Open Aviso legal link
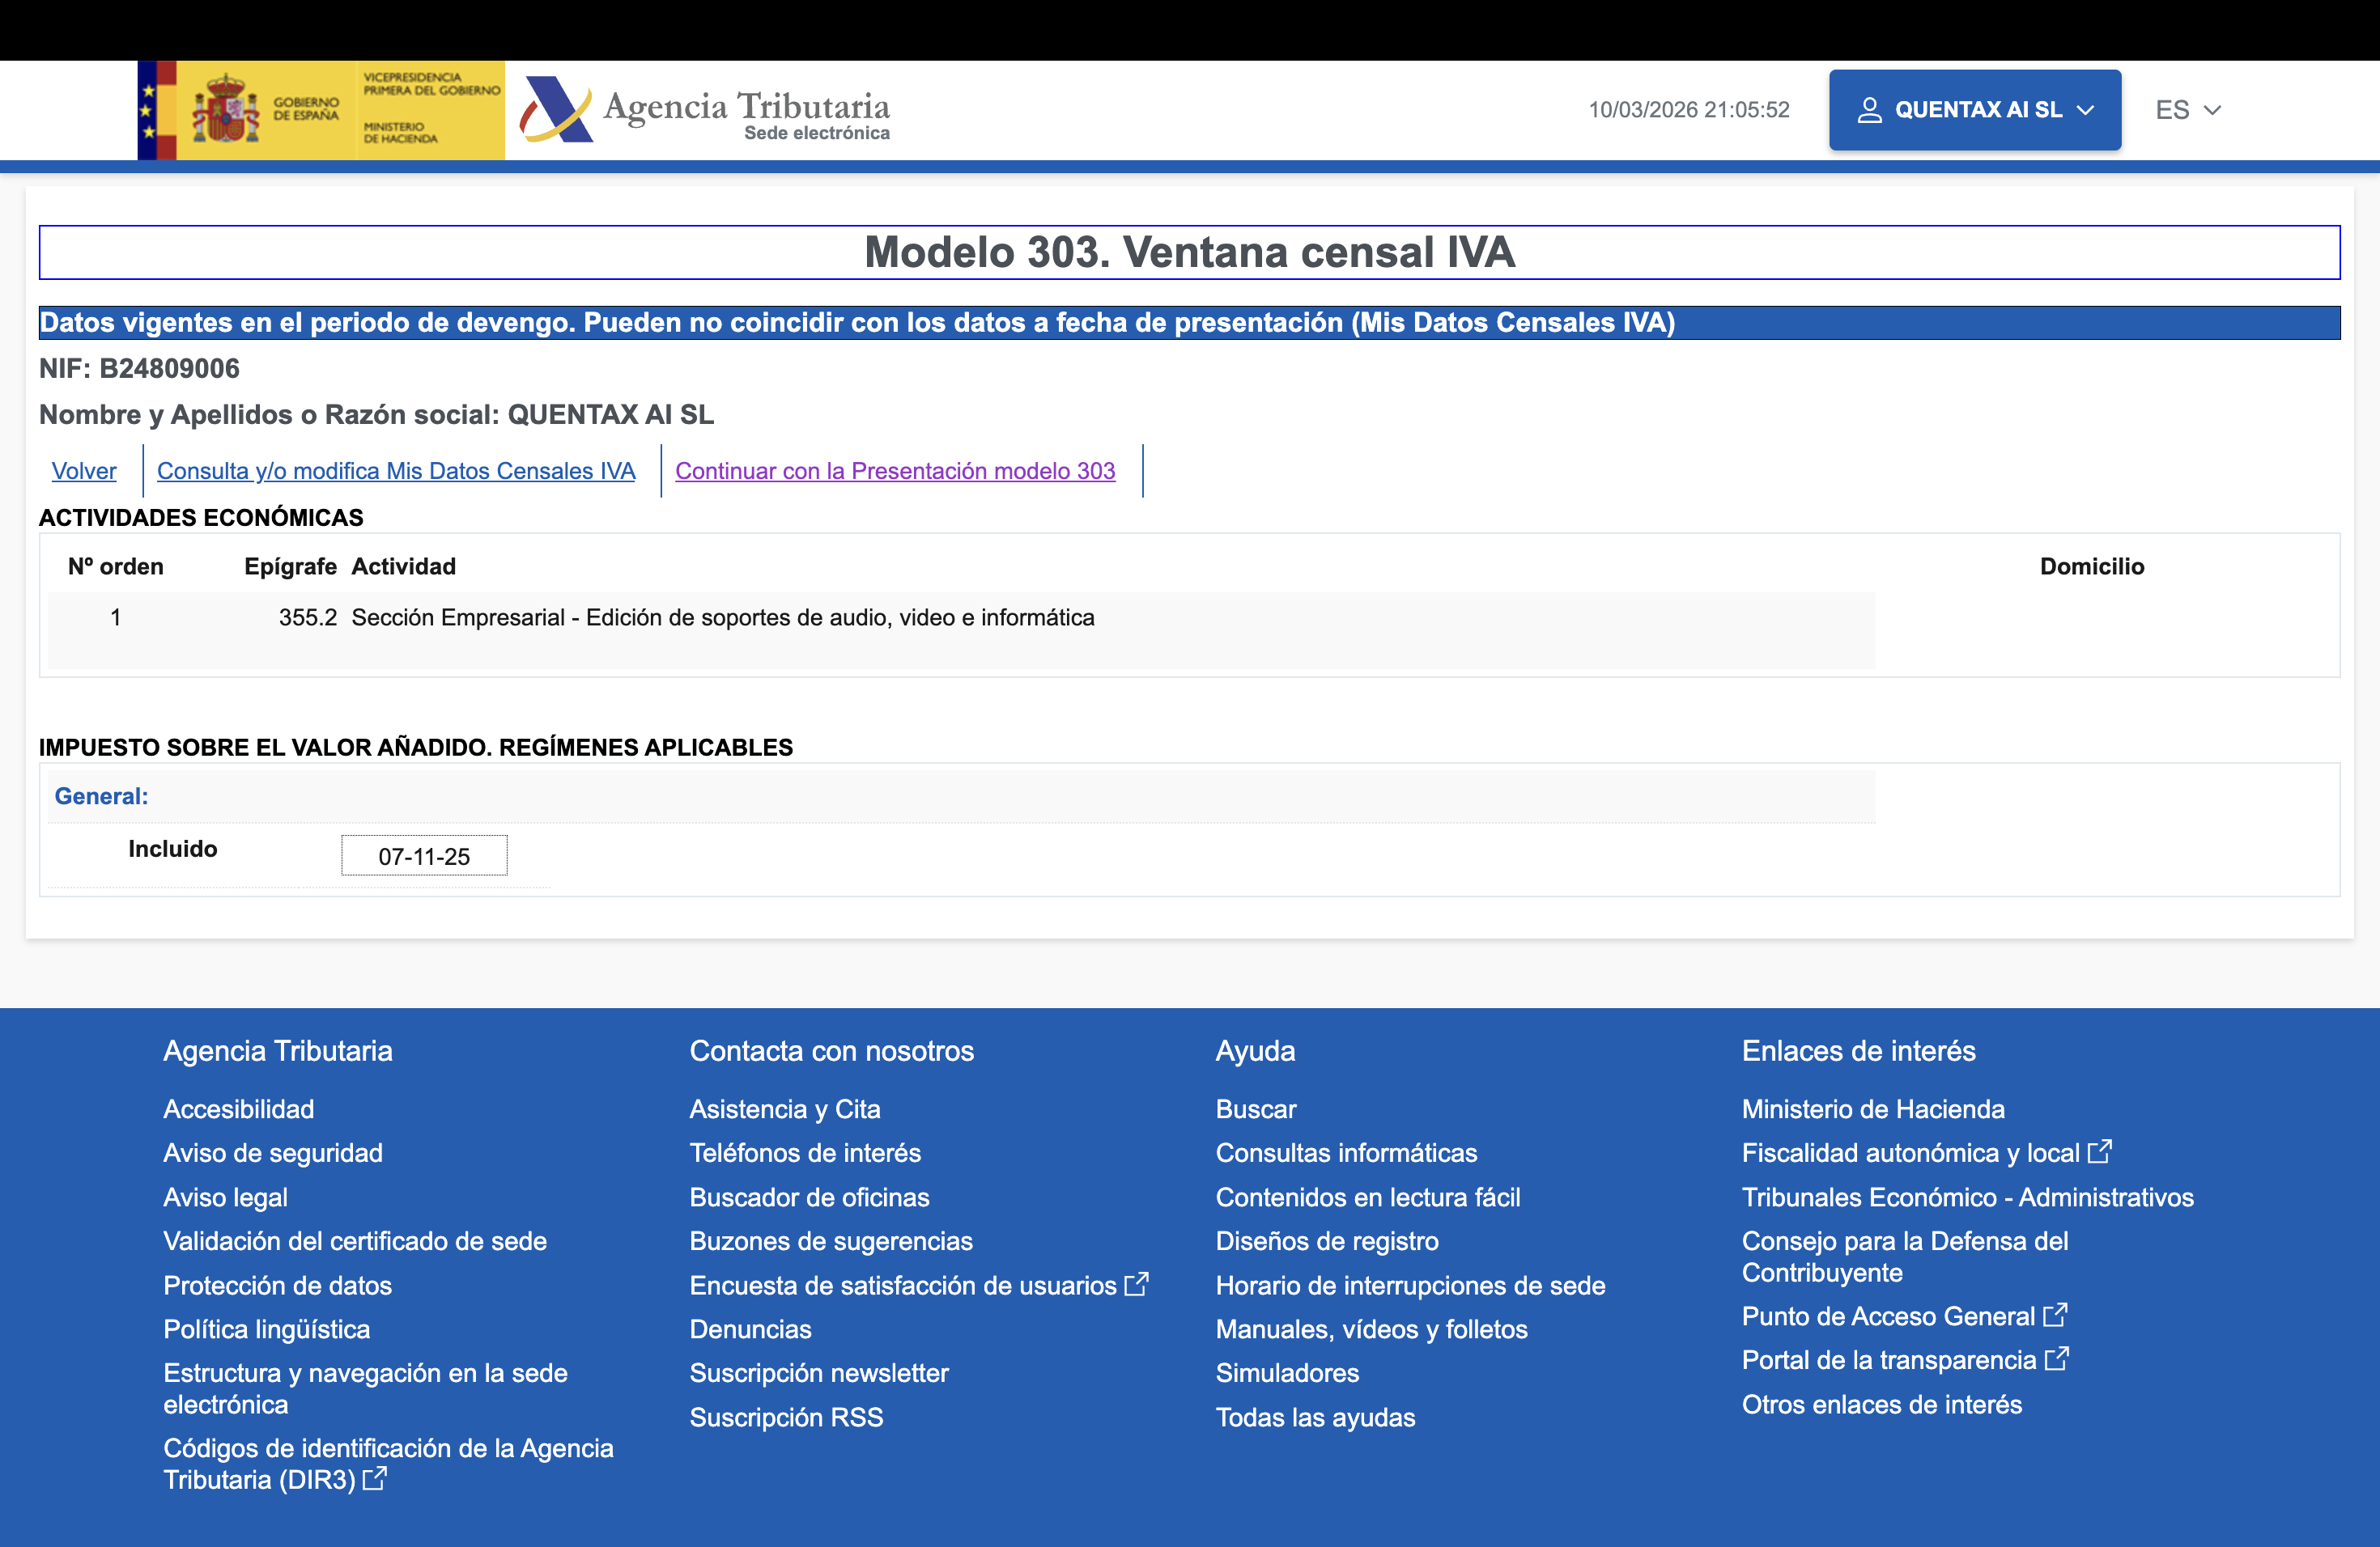This screenshot has width=2380, height=1547. (x=226, y=1196)
